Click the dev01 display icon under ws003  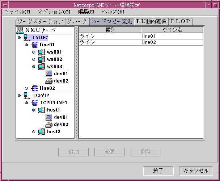click(x=49, y=74)
